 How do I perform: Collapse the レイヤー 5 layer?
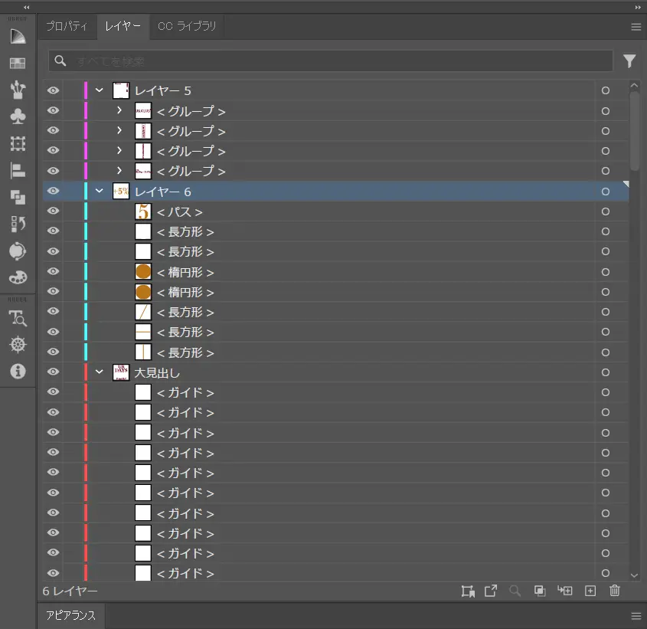pyautogui.click(x=100, y=90)
